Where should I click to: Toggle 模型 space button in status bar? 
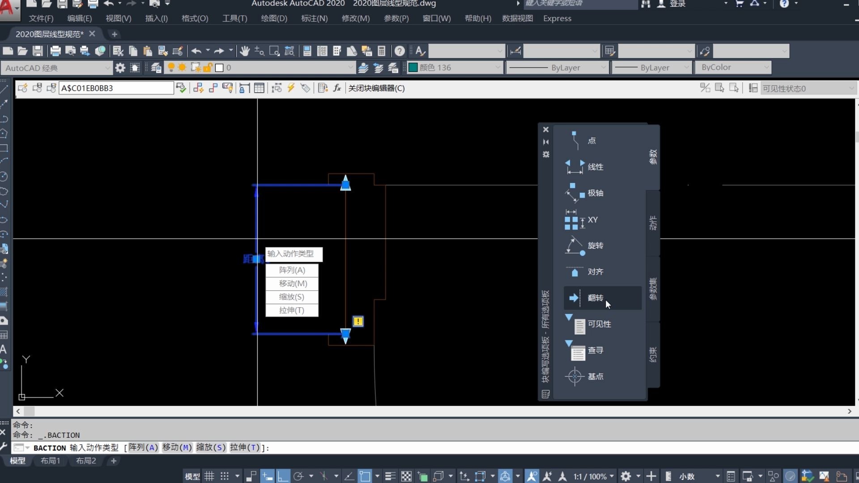coord(192,477)
